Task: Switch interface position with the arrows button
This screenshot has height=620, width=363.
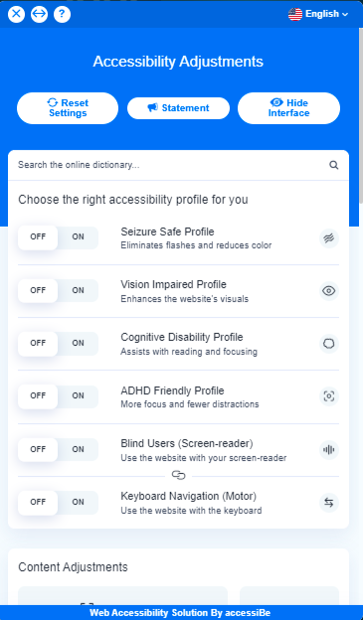Action: tap(39, 14)
